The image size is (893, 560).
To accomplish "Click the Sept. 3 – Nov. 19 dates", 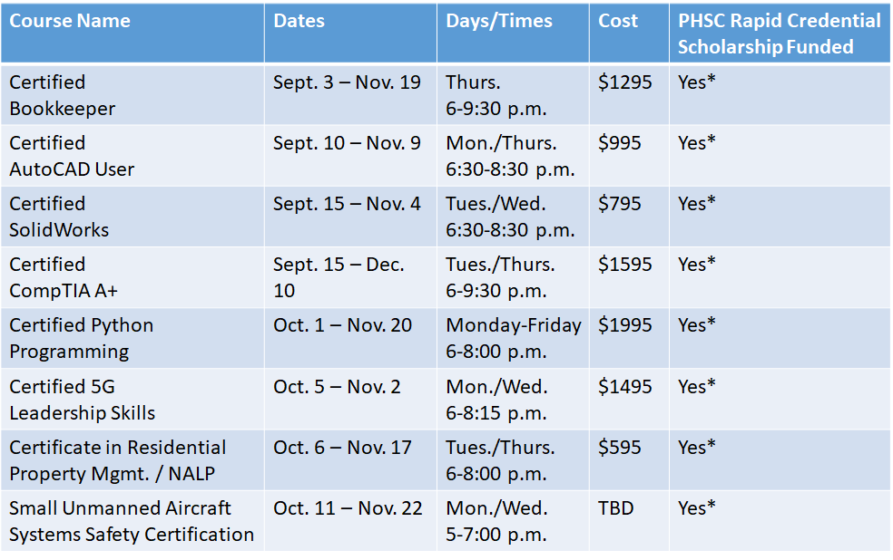I will [347, 82].
